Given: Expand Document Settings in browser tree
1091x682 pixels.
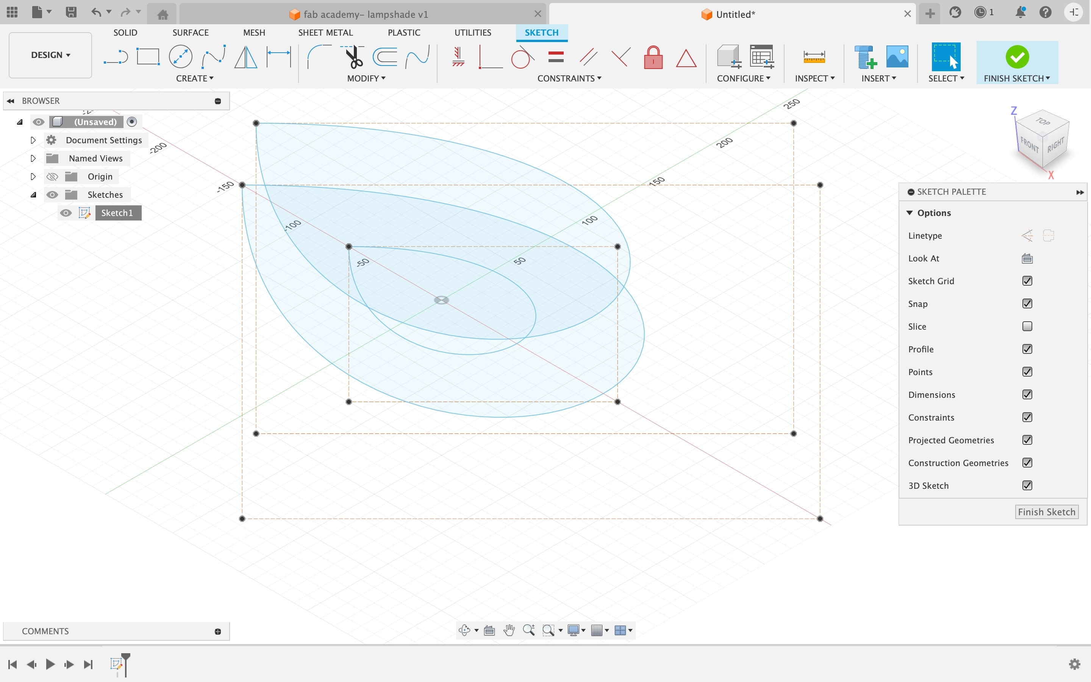Looking at the screenshot, I should point(32,140).
